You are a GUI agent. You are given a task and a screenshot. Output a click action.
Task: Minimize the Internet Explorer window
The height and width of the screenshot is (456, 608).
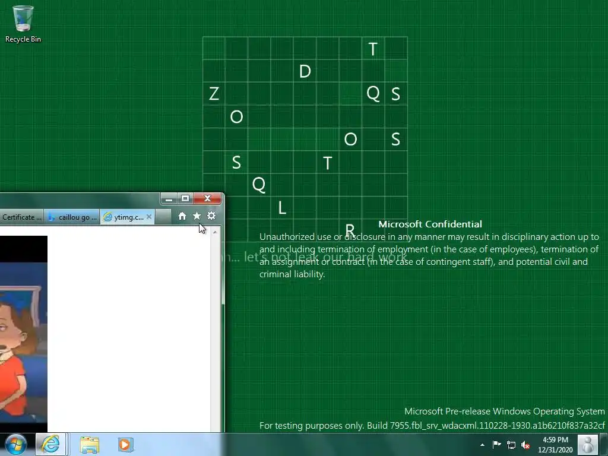169,198
